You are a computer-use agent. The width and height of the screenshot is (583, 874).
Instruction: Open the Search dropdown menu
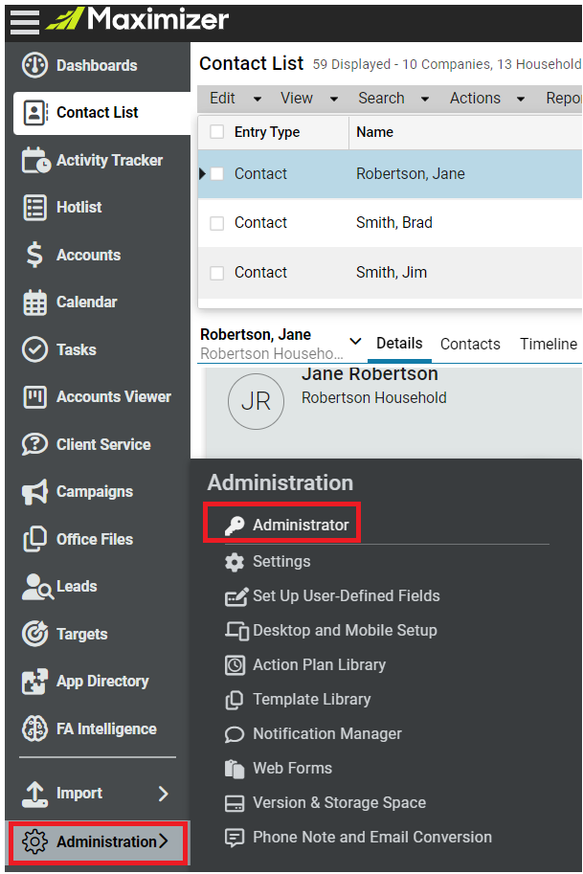[x=393, y=99]
